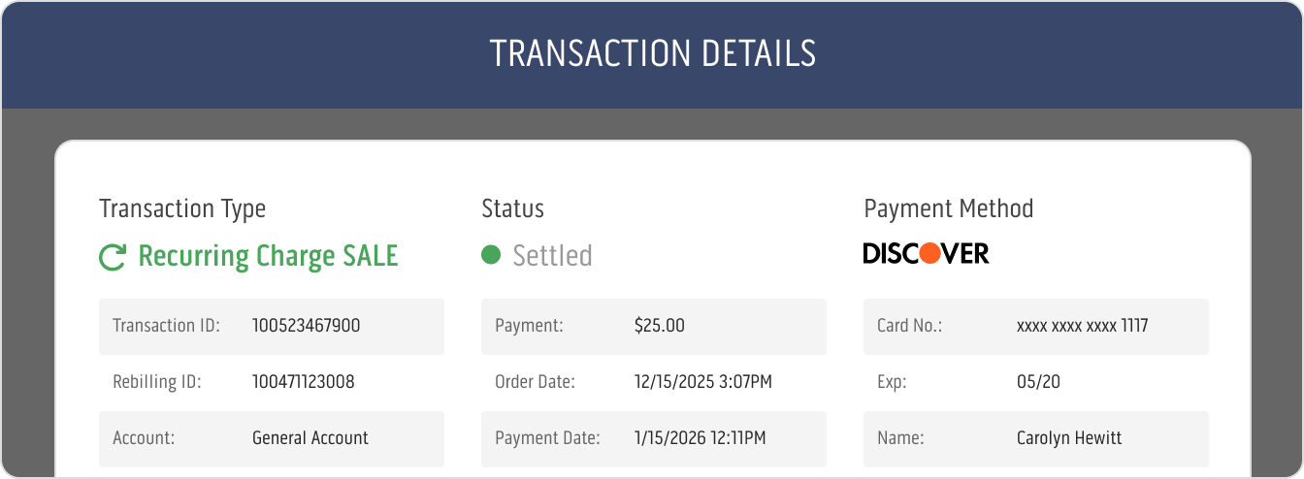Viewport: 1304px width, 479px height.
Task: Click the Discover card logo
Action: pyautogui.click(x=926, y=254)
